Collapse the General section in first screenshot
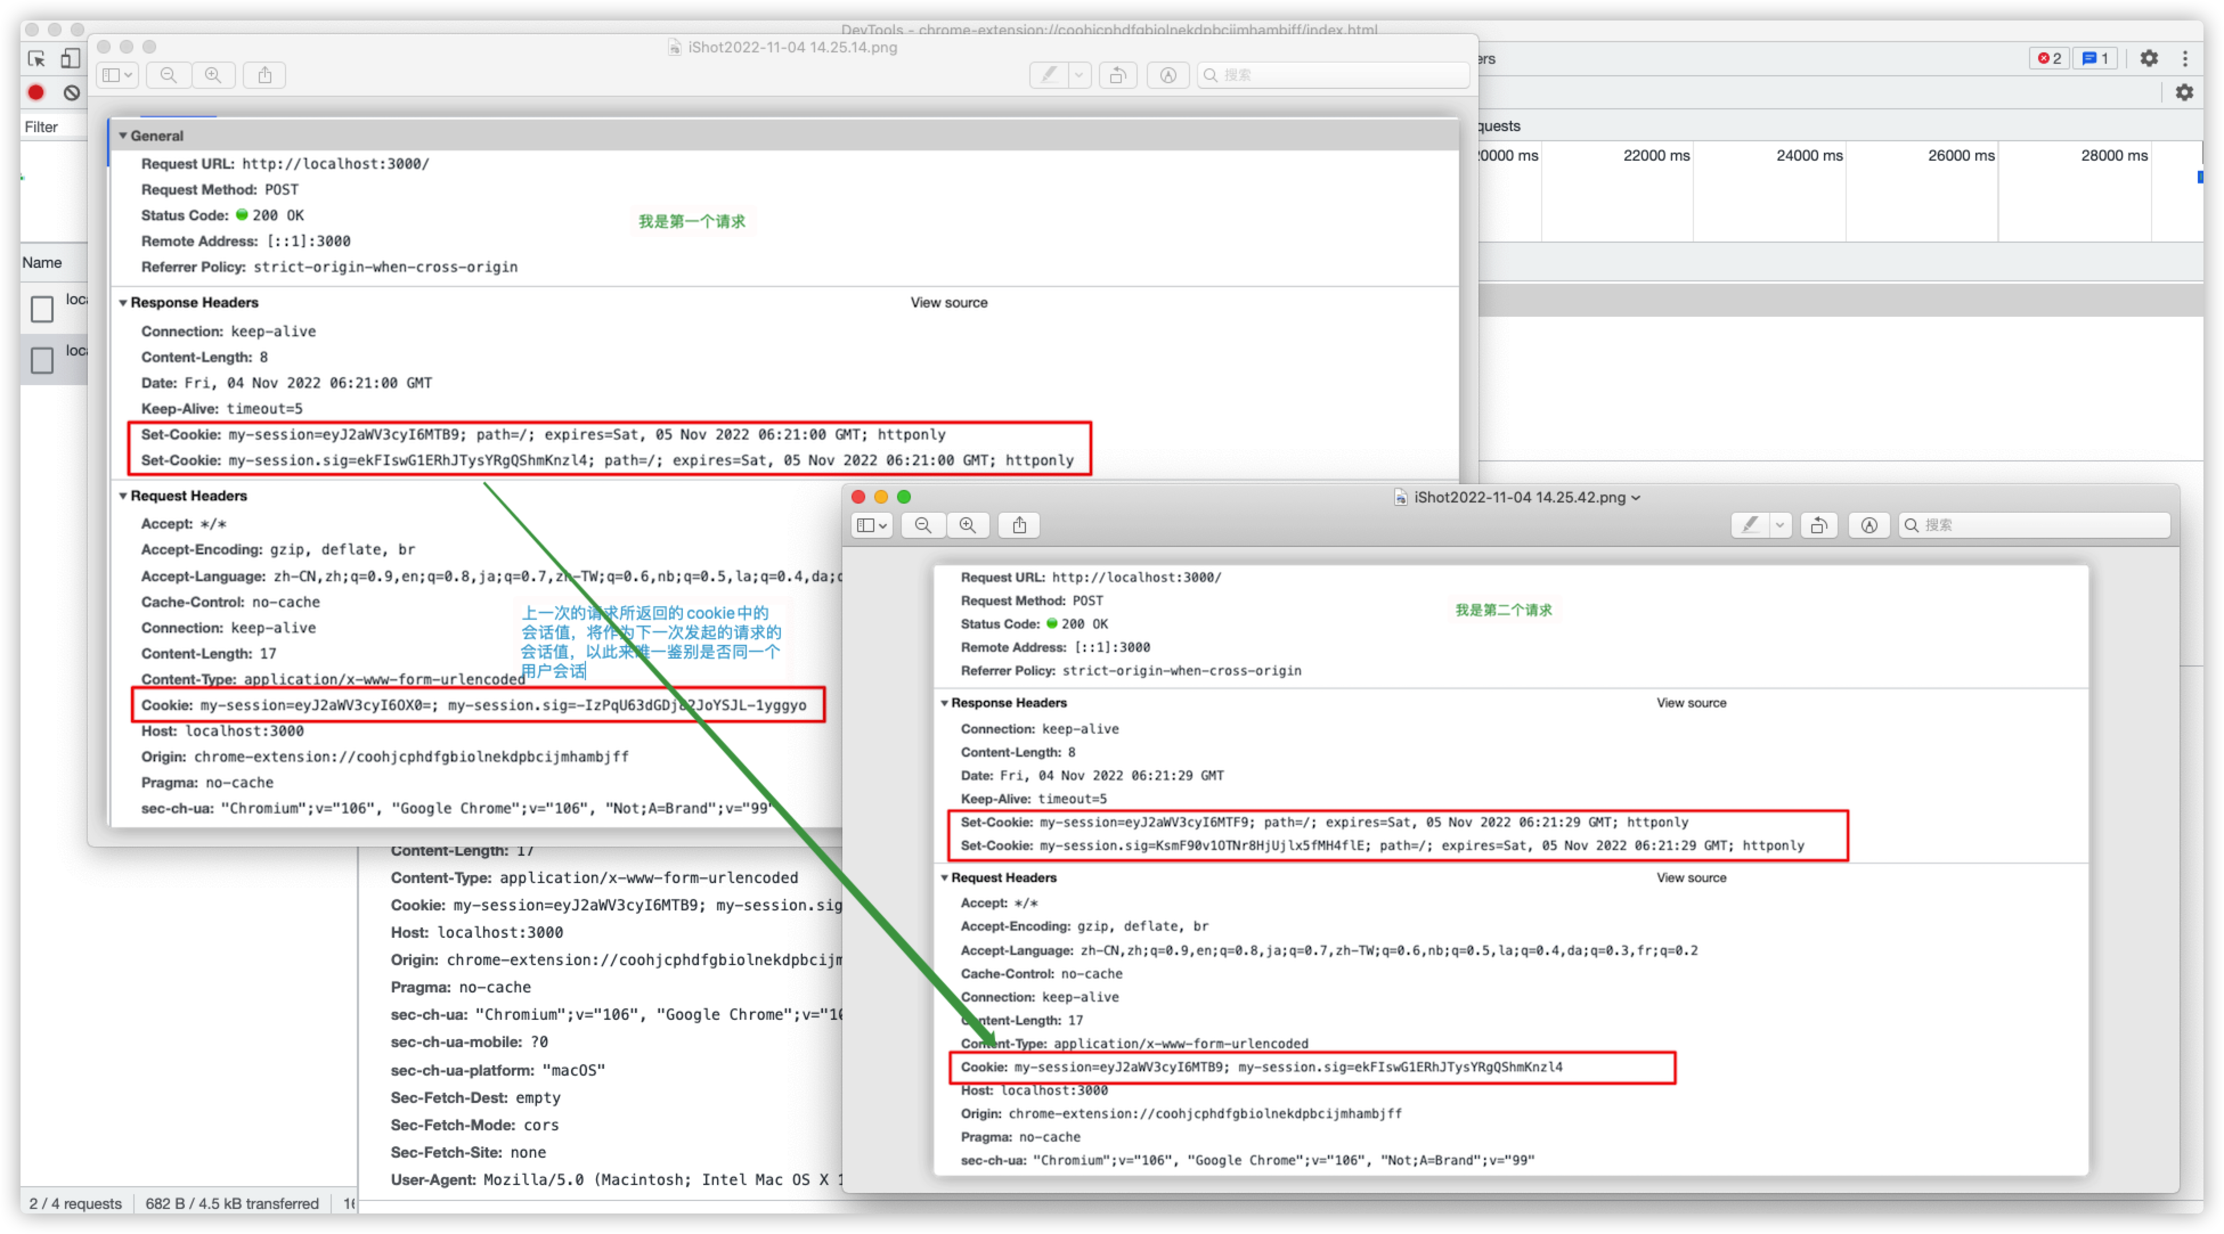Image resolution: width=2224 pixels, height=1234 pixels. 123,136
